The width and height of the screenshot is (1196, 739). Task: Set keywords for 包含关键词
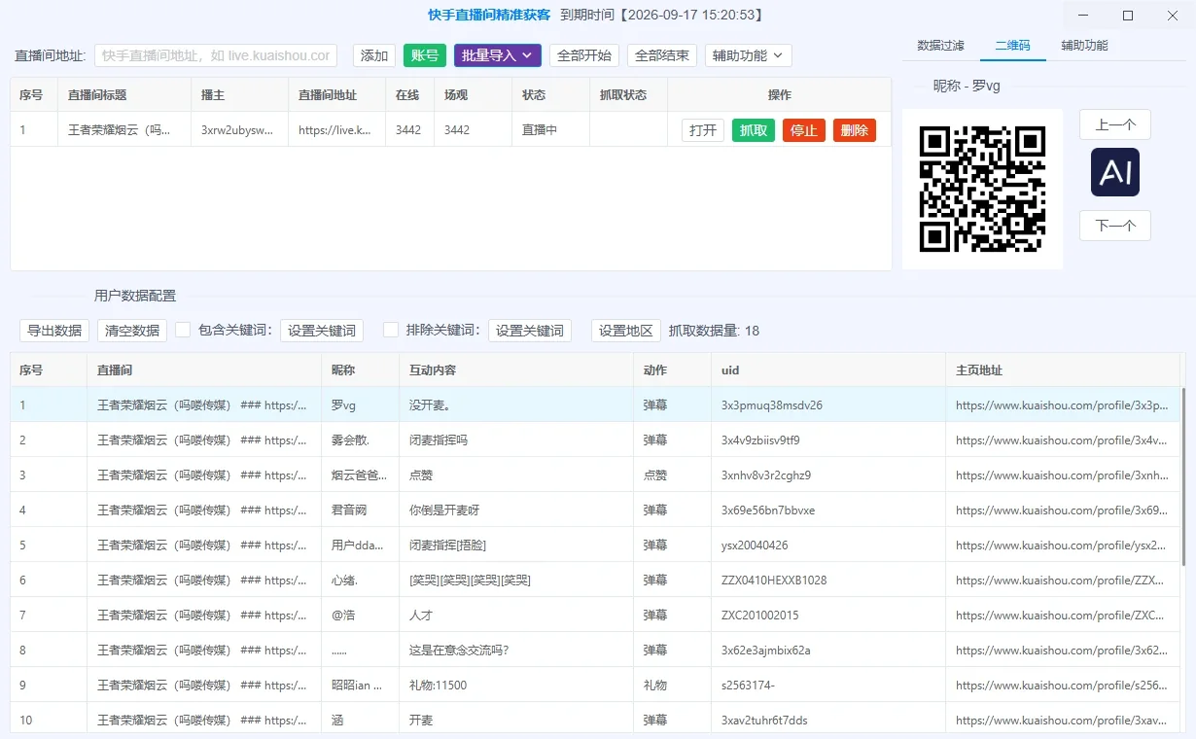[322, 331]
